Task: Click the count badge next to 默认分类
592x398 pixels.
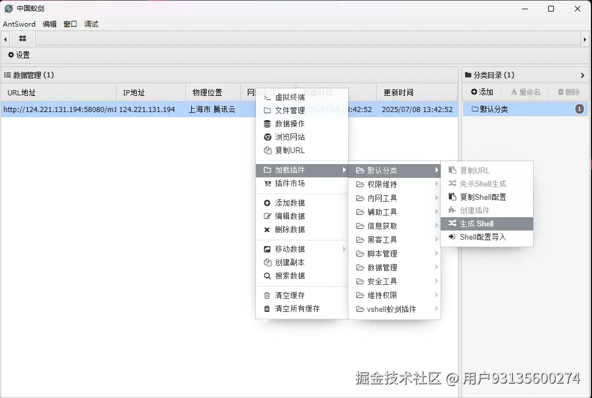Action: (x=579, y=109)
